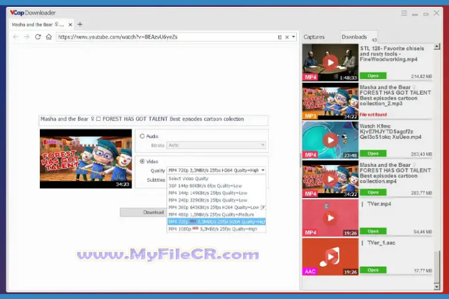Go back using browser back arrow
449x299 pixels.
(x=16, y=37)
